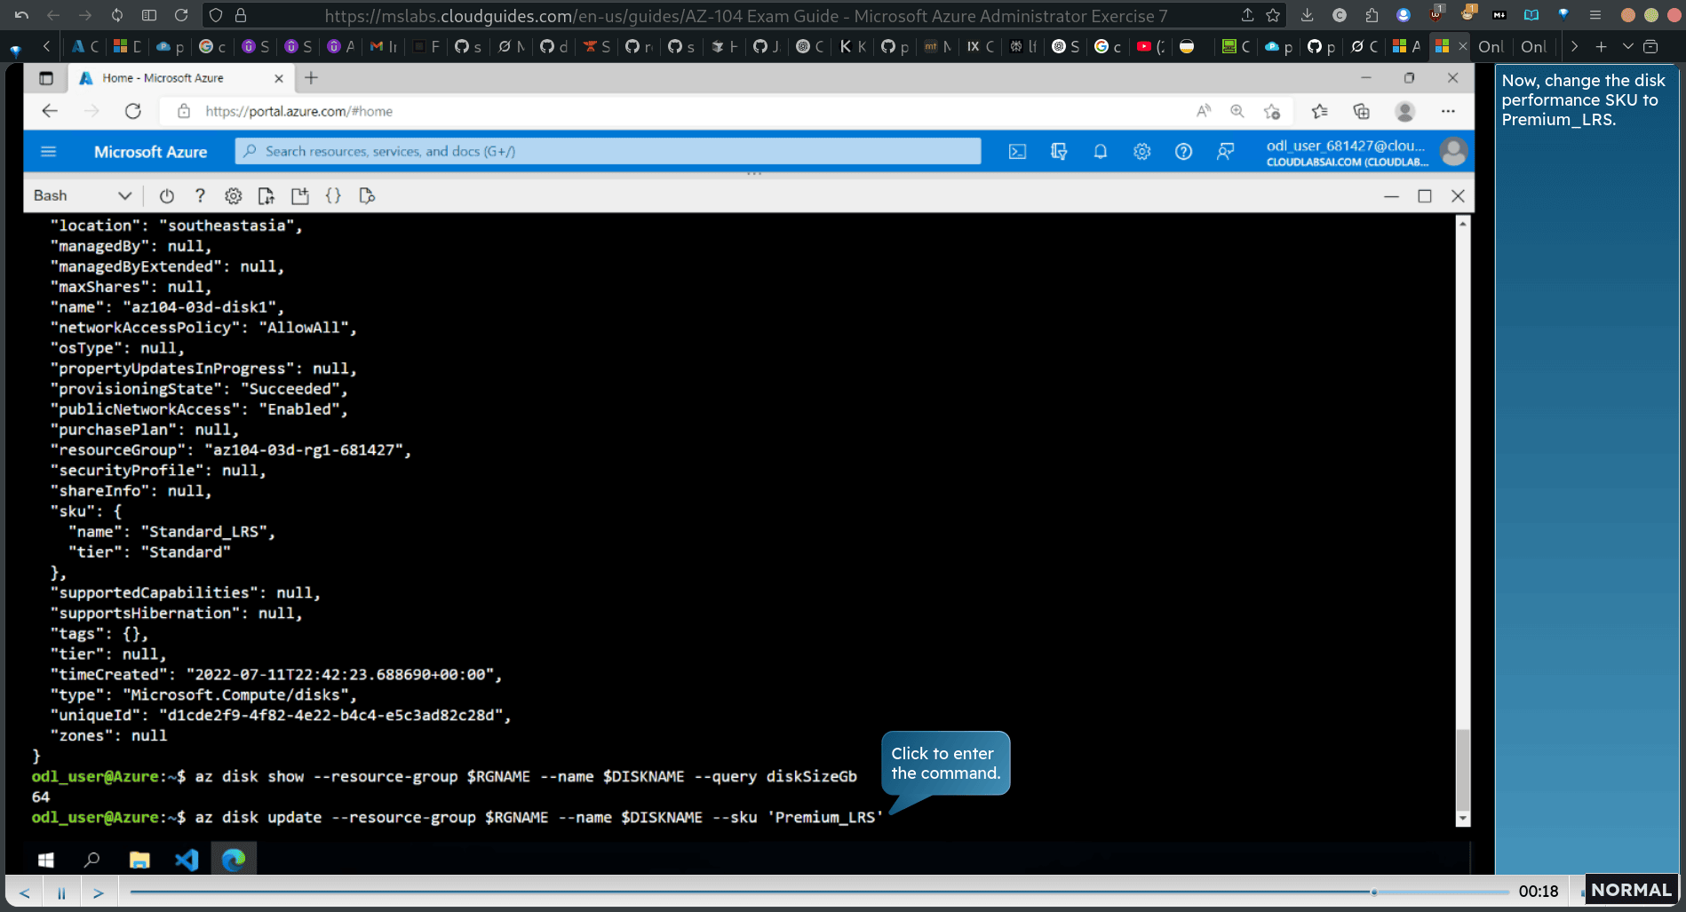Open new tab in outer browser
Image resolution: width=1686 pixels, height=912 pixels.
[1601, 46]
